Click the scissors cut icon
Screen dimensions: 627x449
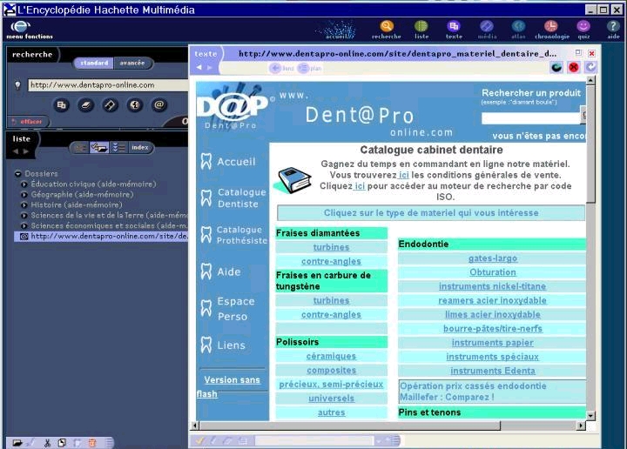click(x=47, y=443)
